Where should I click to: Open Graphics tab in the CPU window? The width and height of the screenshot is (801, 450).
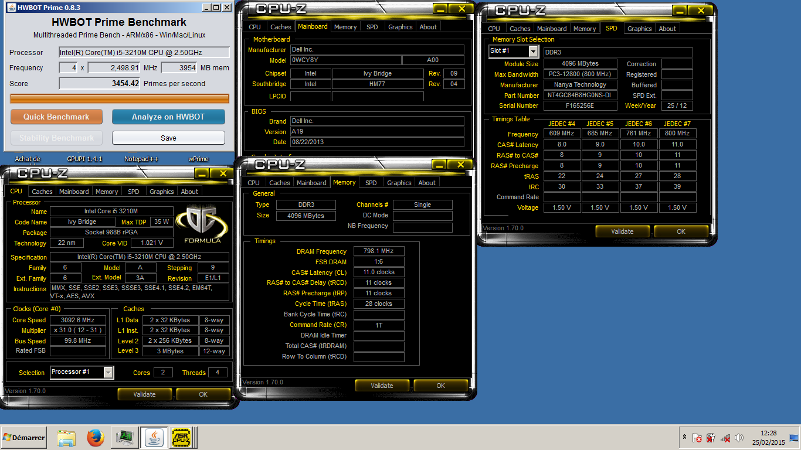162,192
